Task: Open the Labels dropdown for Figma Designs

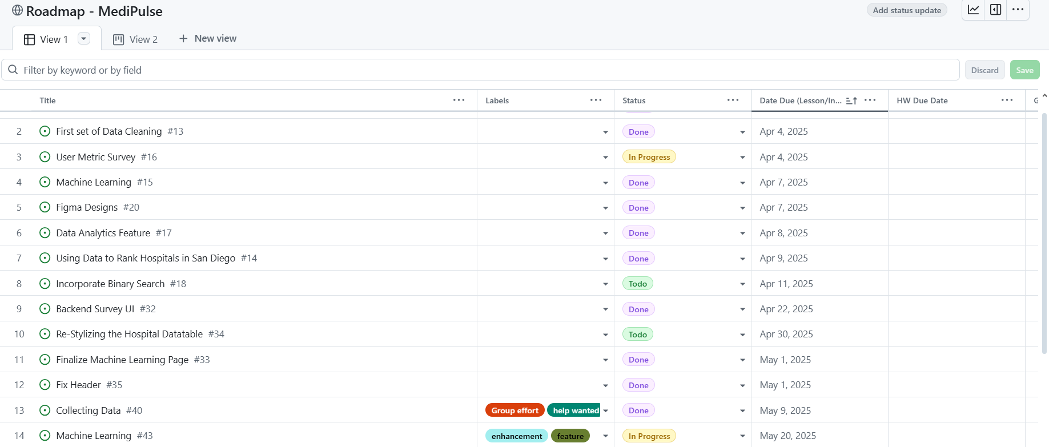Action: pyautogui.click(x=605, y=208)
